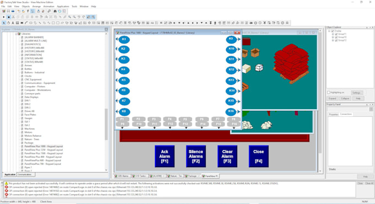This screenshot has width=375, height=204.
Task: Choose the Ellipse drawing tool
Action: pyautogui.click(x=31, y=23)
